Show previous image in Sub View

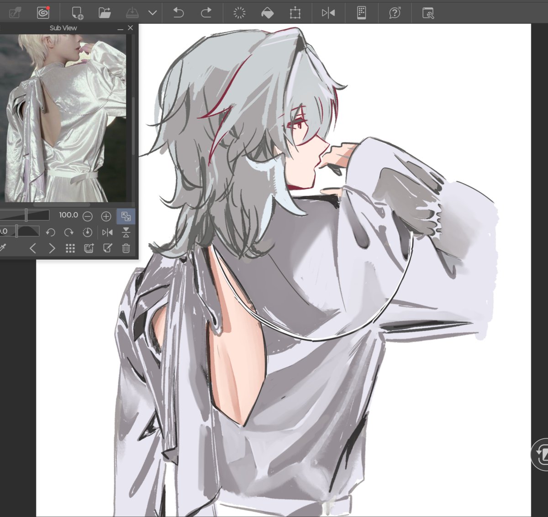pos(32,248)
